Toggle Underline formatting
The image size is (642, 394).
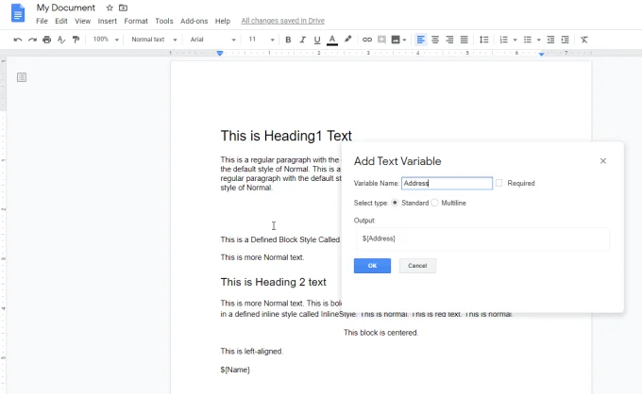pos(317,40)
